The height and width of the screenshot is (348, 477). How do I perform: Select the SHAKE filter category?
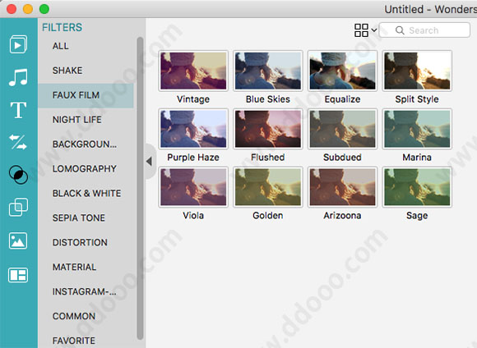pos(67,71)
